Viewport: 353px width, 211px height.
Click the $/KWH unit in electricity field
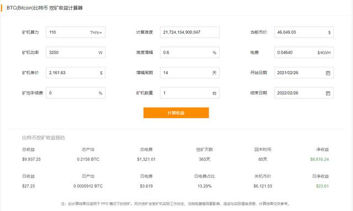click(324, 53)
